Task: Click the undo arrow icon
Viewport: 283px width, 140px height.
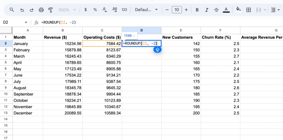Action: [22, 10]
